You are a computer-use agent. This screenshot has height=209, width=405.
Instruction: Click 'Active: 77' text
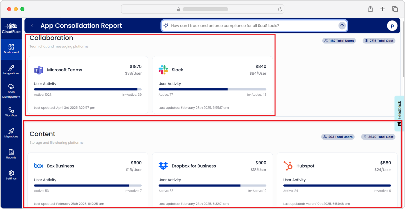166,95
